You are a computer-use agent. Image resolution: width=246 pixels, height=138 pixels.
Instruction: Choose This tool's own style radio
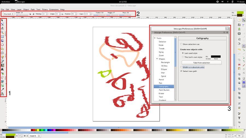point(183,57)
